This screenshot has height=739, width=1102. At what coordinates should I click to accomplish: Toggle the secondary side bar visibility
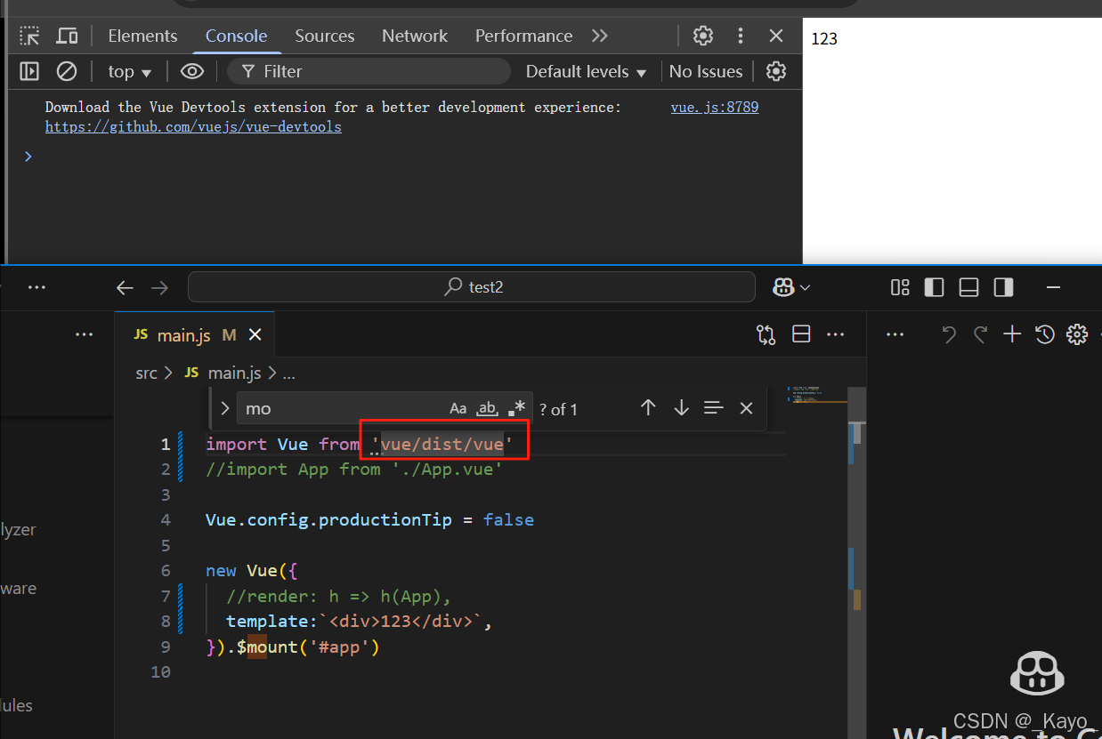1003,287
